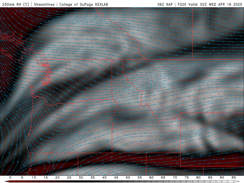This screenshot has height=183, width=244.
Task: Click the colorbar label "85"
Action: pyautogui.click(x=210, y=178)
